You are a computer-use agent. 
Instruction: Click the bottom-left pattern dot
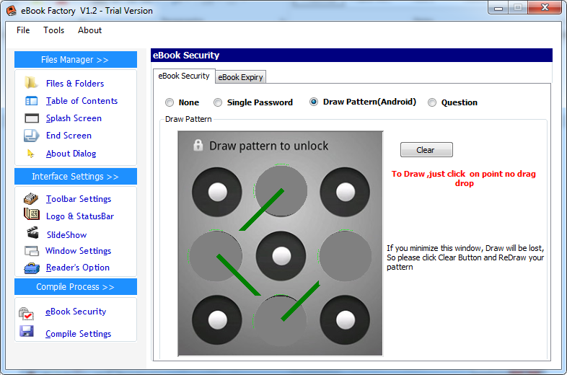[x=217, y=320]
